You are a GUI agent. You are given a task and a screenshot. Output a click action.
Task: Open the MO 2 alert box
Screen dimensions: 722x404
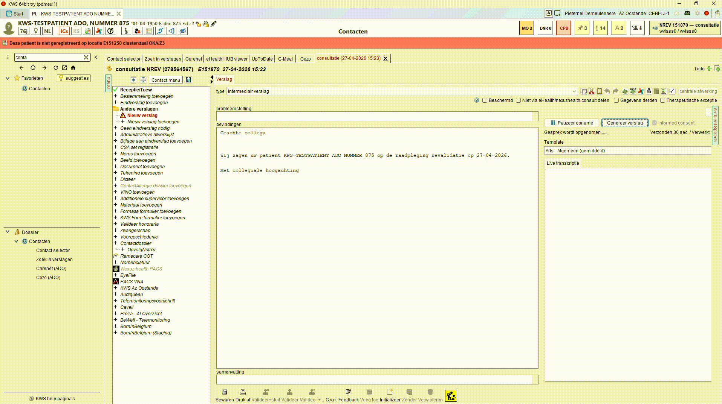[526, 28]
